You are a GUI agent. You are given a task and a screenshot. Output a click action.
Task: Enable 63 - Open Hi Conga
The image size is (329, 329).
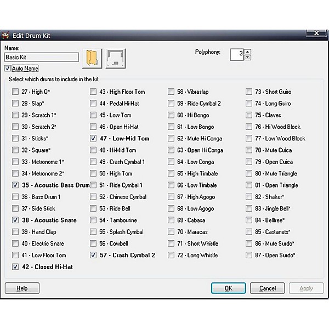coord(171,150)
